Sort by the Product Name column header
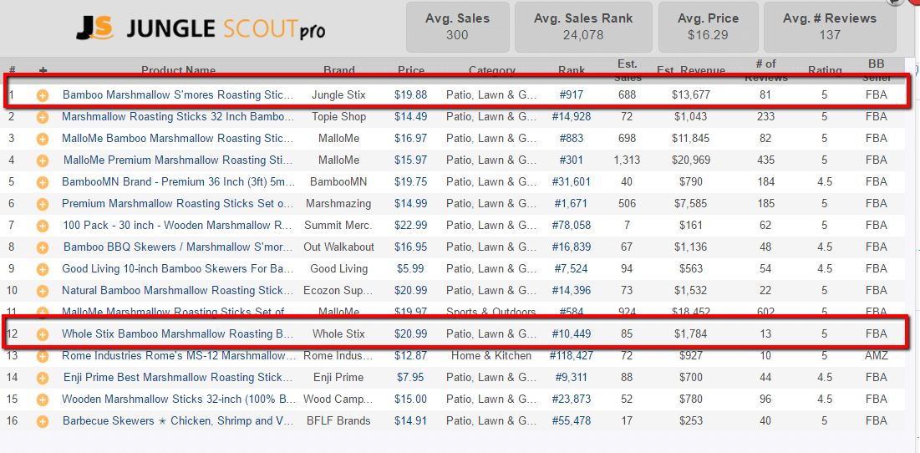 [178, 70]
